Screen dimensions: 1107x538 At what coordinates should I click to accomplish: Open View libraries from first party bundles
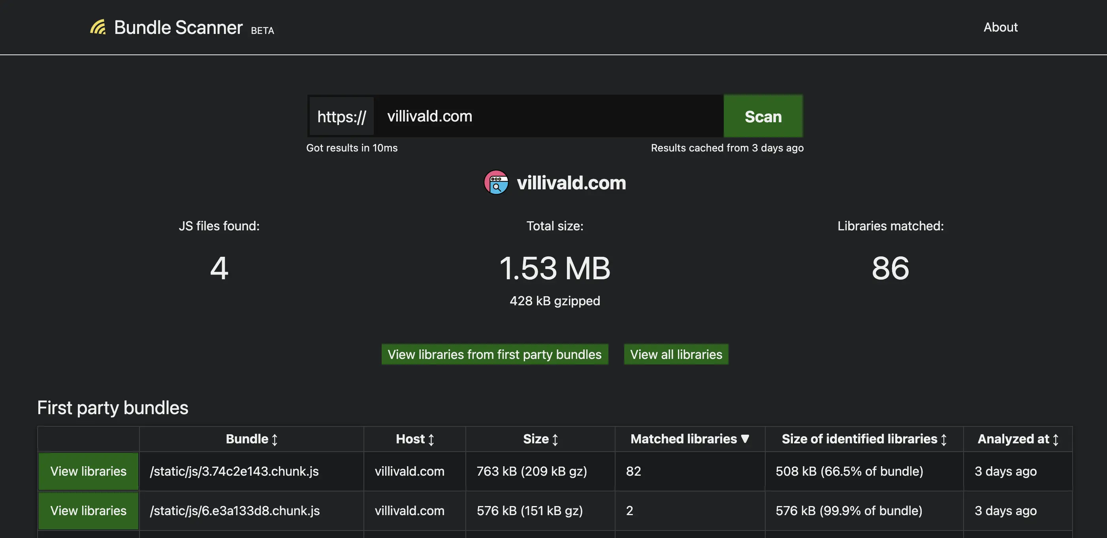coord(495,354)
